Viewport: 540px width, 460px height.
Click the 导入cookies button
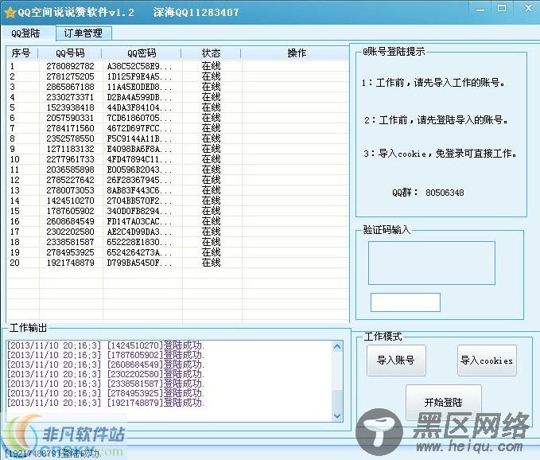pos(487,361)
